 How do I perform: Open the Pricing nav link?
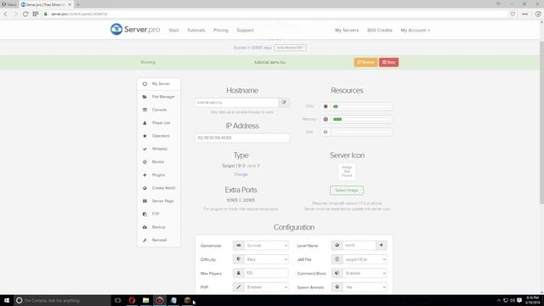click(221, 31)
